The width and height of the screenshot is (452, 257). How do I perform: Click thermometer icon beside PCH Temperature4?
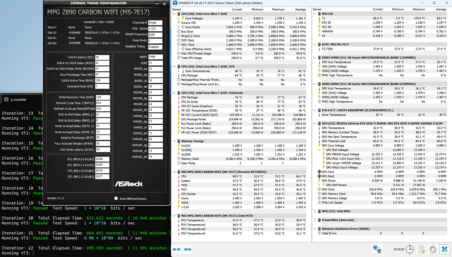(179, 234)
